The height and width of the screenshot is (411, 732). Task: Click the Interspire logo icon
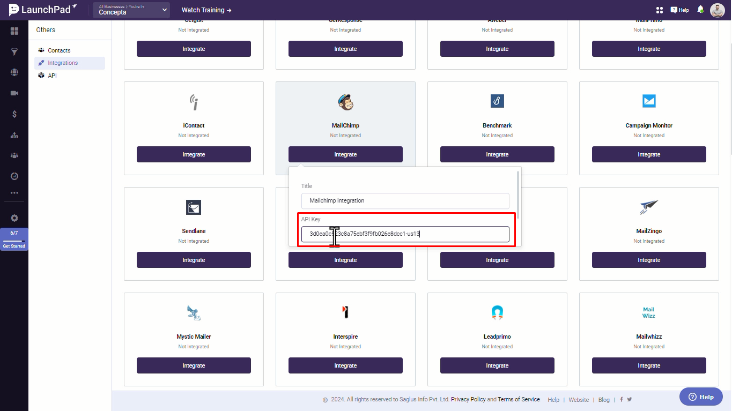pos(345,312)
